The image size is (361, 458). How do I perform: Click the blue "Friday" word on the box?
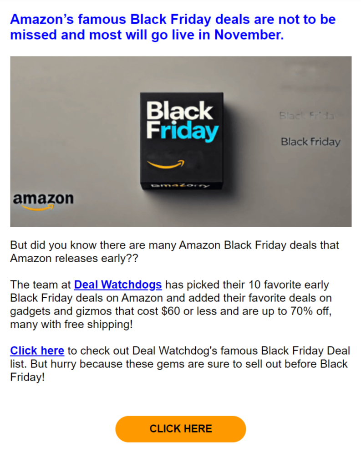[182, 132]
